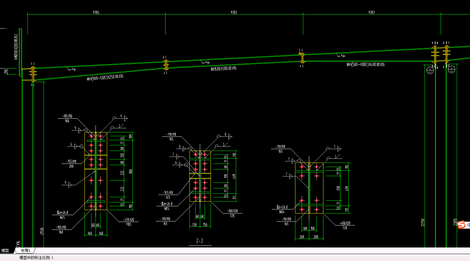Viewport: 470px width, 261px height.
Task: Select the -300X20 plate annotation
Action: pos(232,211)
